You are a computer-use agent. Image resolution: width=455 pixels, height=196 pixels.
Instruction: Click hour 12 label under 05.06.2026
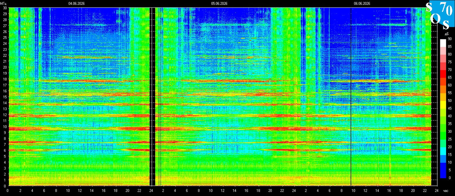223,191
